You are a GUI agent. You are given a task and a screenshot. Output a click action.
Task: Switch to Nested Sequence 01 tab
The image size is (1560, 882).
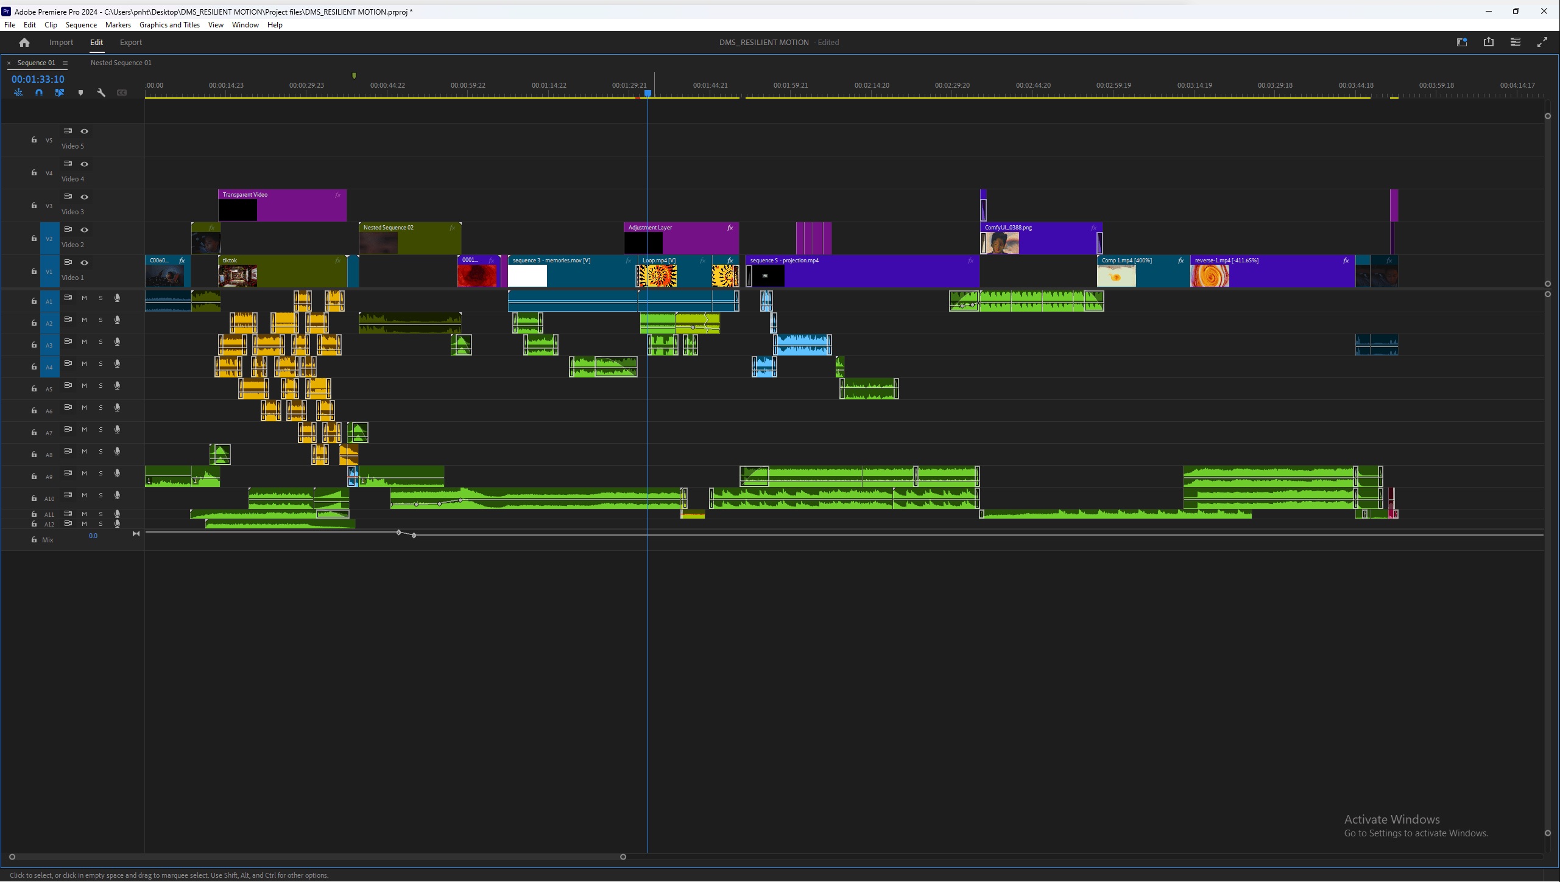[x=121, y=63]
